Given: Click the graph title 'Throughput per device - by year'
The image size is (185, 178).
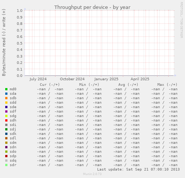Looking at the screenshot, I should [x=92, y=7].
